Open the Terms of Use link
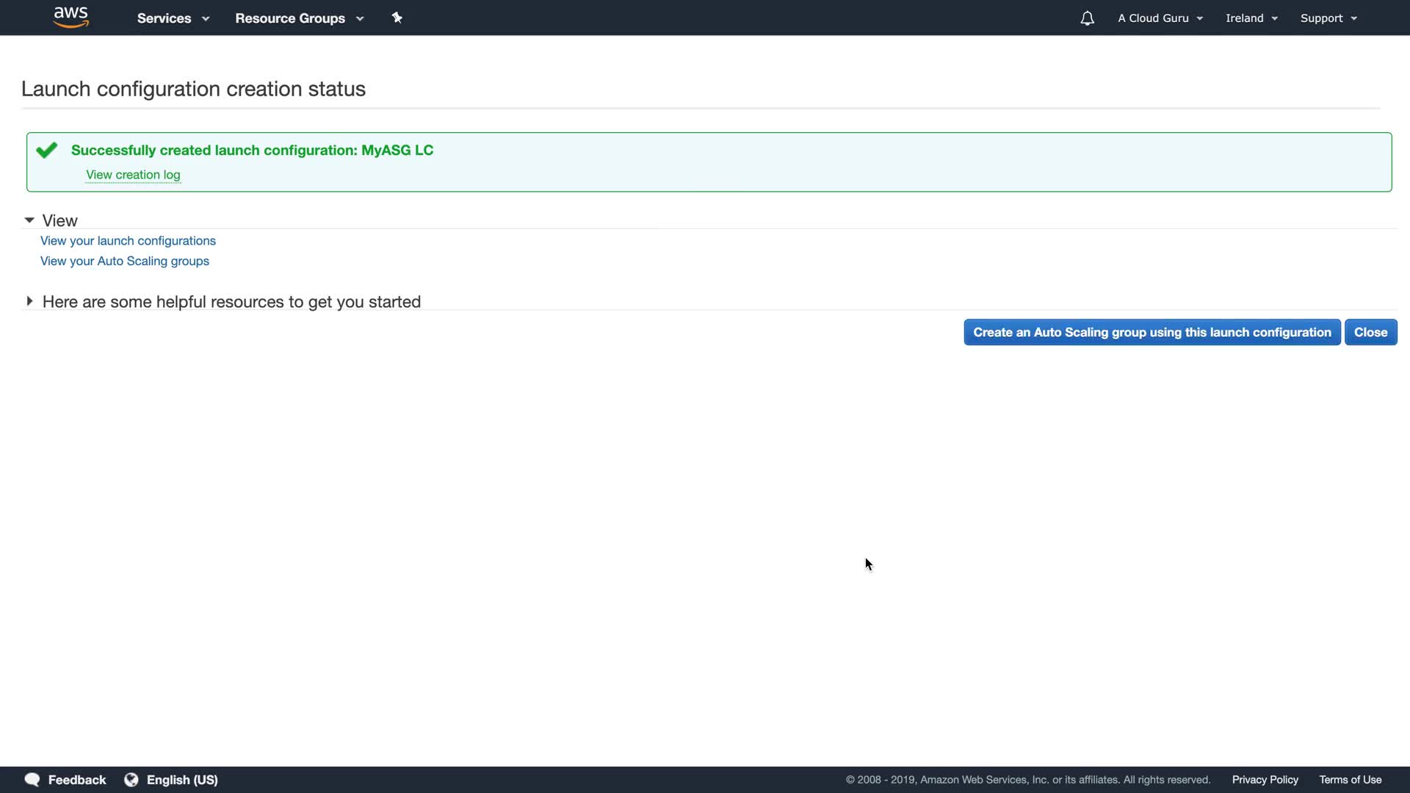This screenshot has width=1410, height=793. [1350, 780]
